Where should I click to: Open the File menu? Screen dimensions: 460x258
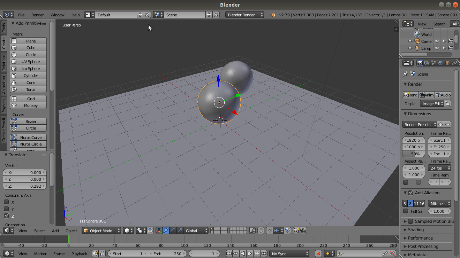coord(21,15)
